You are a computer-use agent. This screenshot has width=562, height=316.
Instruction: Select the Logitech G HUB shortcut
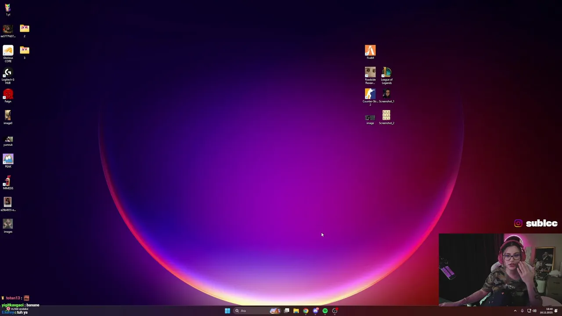(x=8, y=75)
